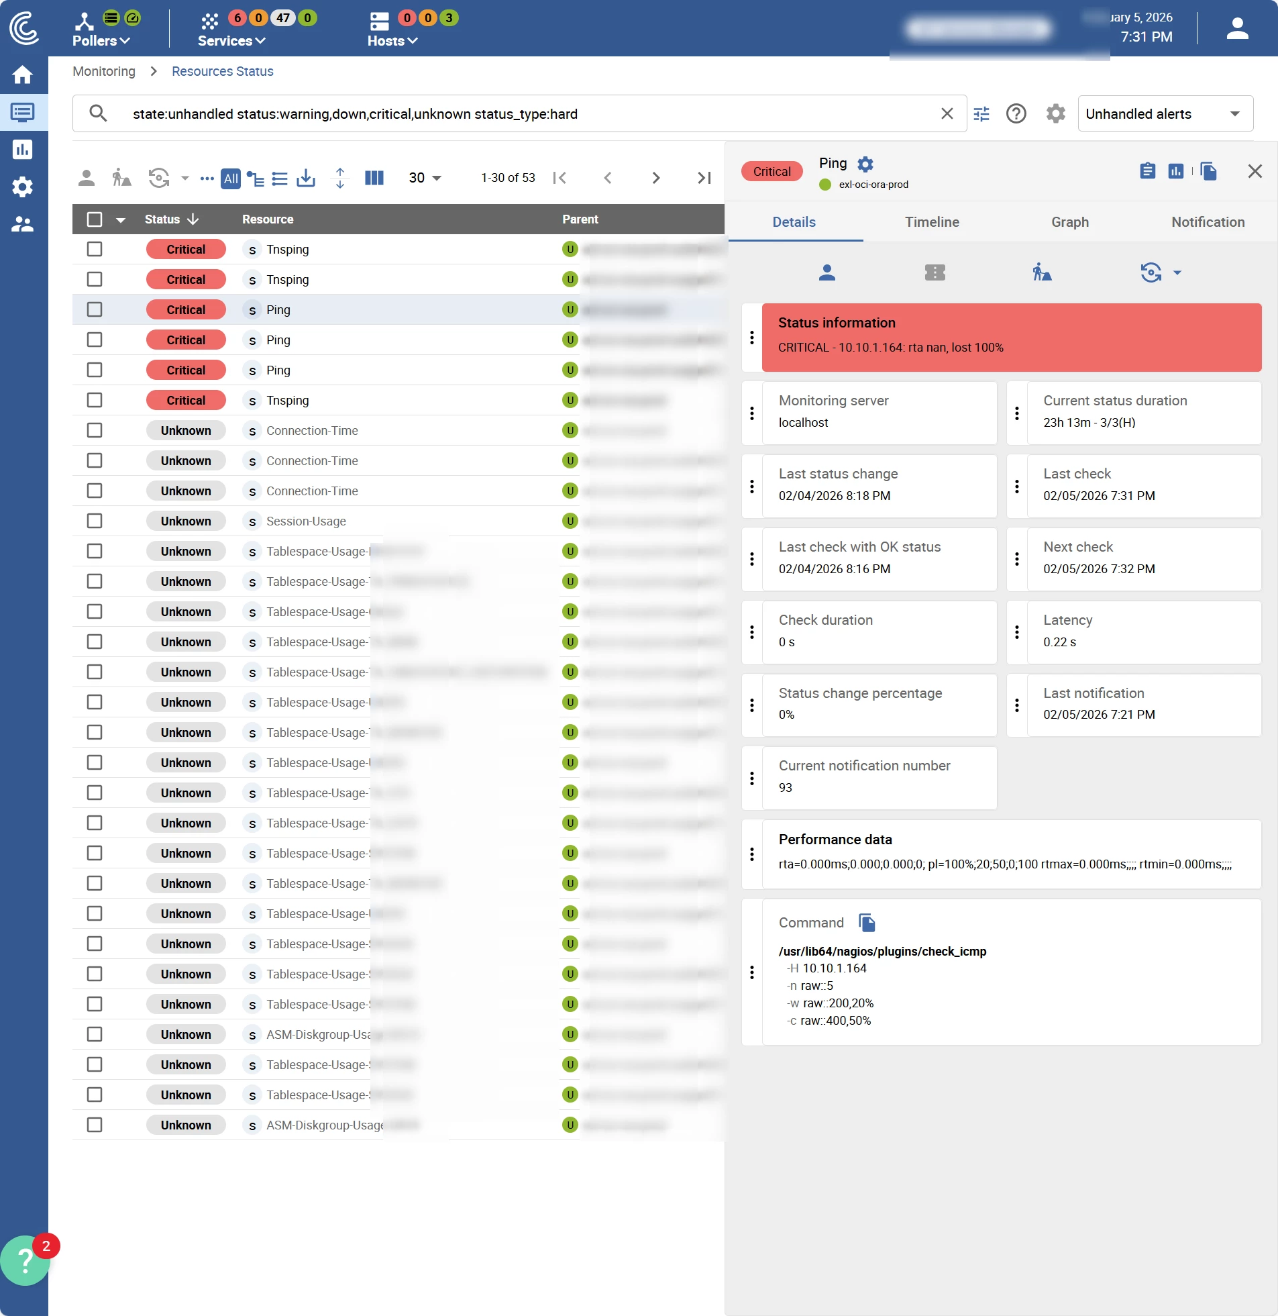Open the Unhandled alerts filter dropdown
The height and width of the screenshot is (1316, 1278).
pyautogui.click(x=1165, y=114)
